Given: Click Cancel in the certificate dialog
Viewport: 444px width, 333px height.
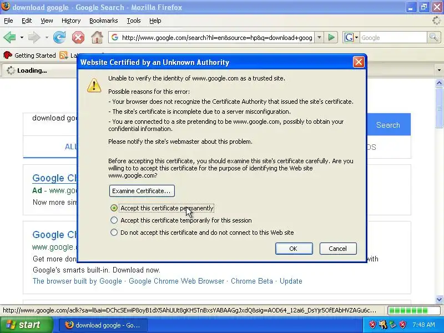Looking at the screenshot, I should click(x=338, y=248).
